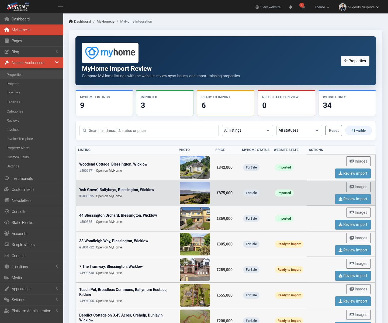Click the user avatar picture

(342, 7)
